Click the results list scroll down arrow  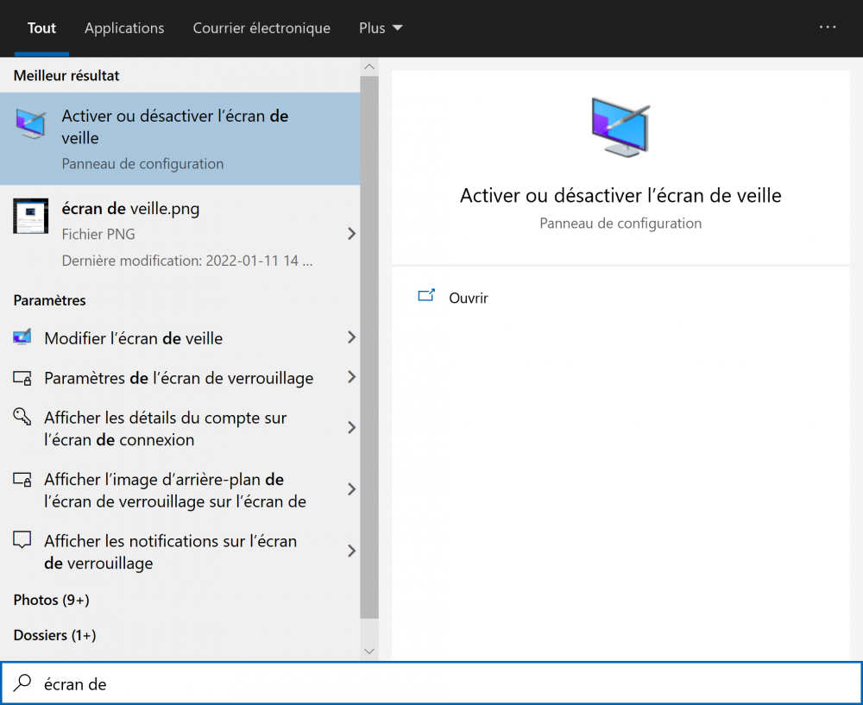click(x=369, y=651)
